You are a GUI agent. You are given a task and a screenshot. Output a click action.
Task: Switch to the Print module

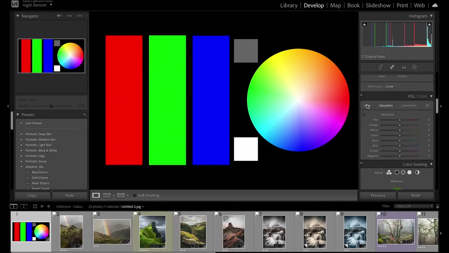click(402, 5)
